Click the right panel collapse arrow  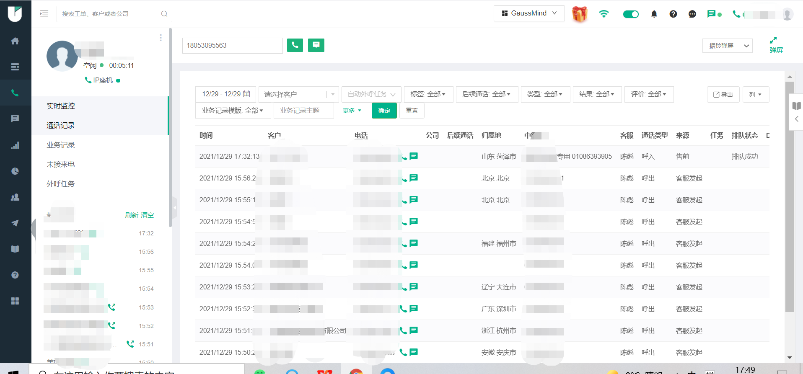797,119
